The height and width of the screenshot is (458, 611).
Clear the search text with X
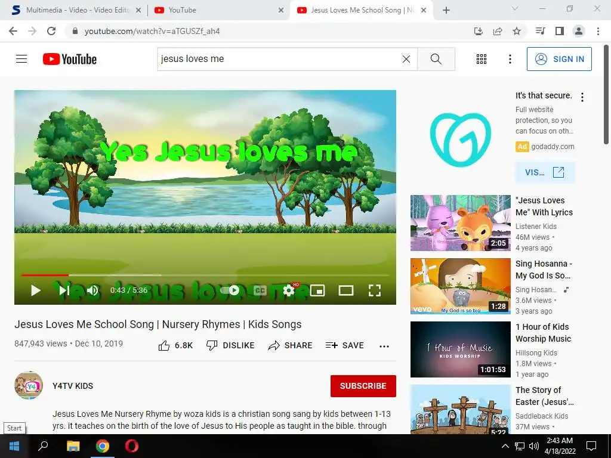click(406, 59)
